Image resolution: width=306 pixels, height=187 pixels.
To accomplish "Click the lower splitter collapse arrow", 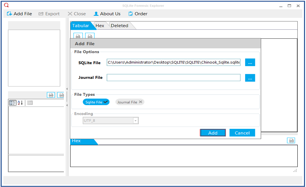I will coord(67,105).
